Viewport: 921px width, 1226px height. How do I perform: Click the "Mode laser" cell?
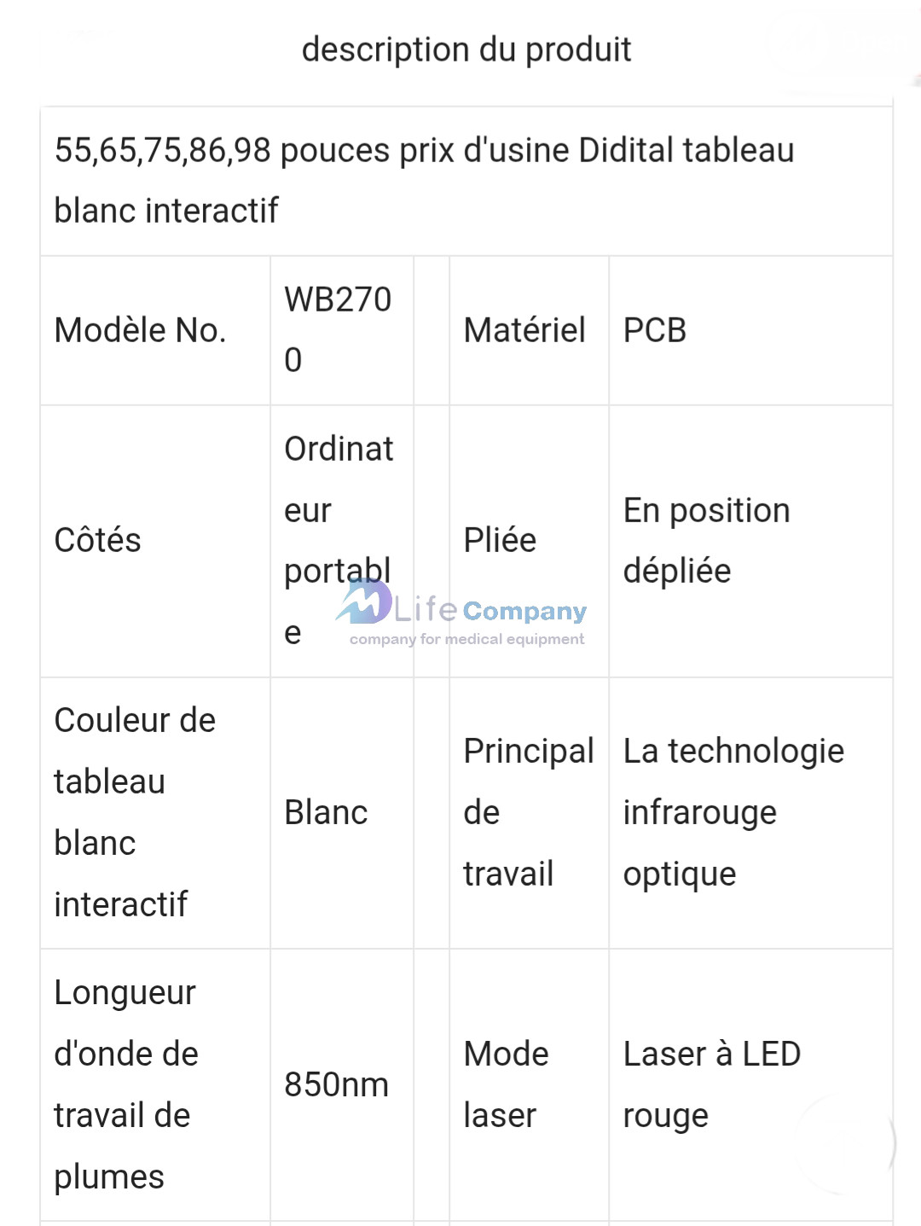(506, 1084)
